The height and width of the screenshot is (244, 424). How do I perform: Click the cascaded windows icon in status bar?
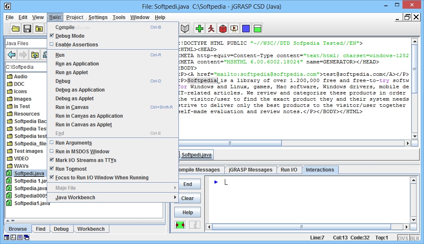point(26,237)
